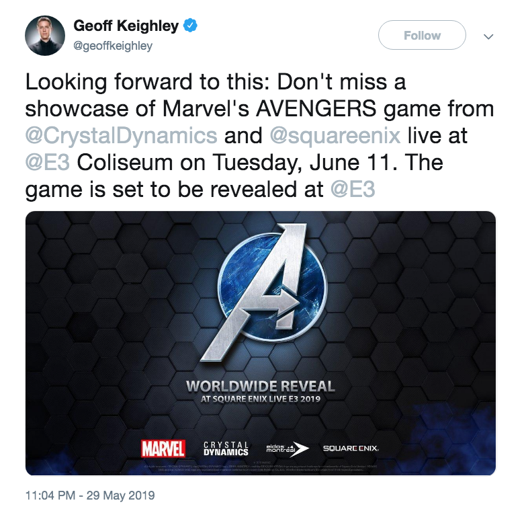526x513 pixels.
Task: Visit the @CrystalDynamics mention
Action: tap(121, 136)
